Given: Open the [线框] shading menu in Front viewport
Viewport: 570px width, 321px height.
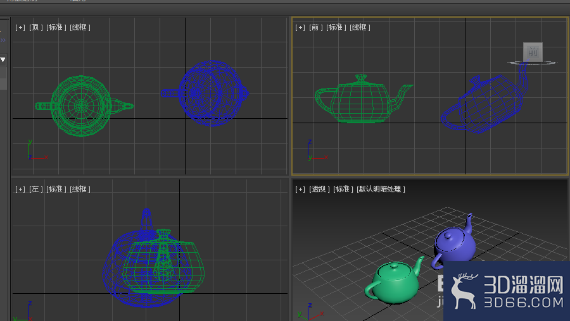Looking at the screenshot, I should coord(360,27).
